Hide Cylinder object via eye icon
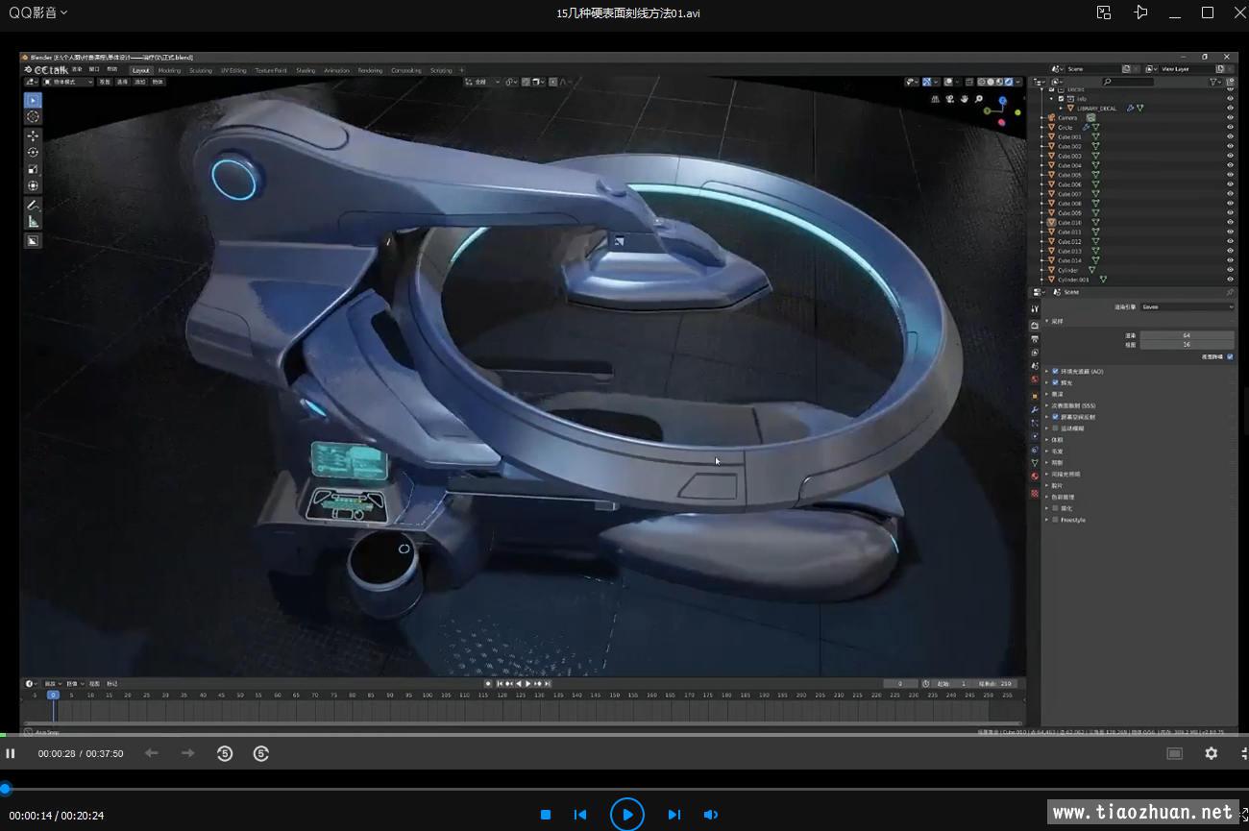 [1230, 270]
